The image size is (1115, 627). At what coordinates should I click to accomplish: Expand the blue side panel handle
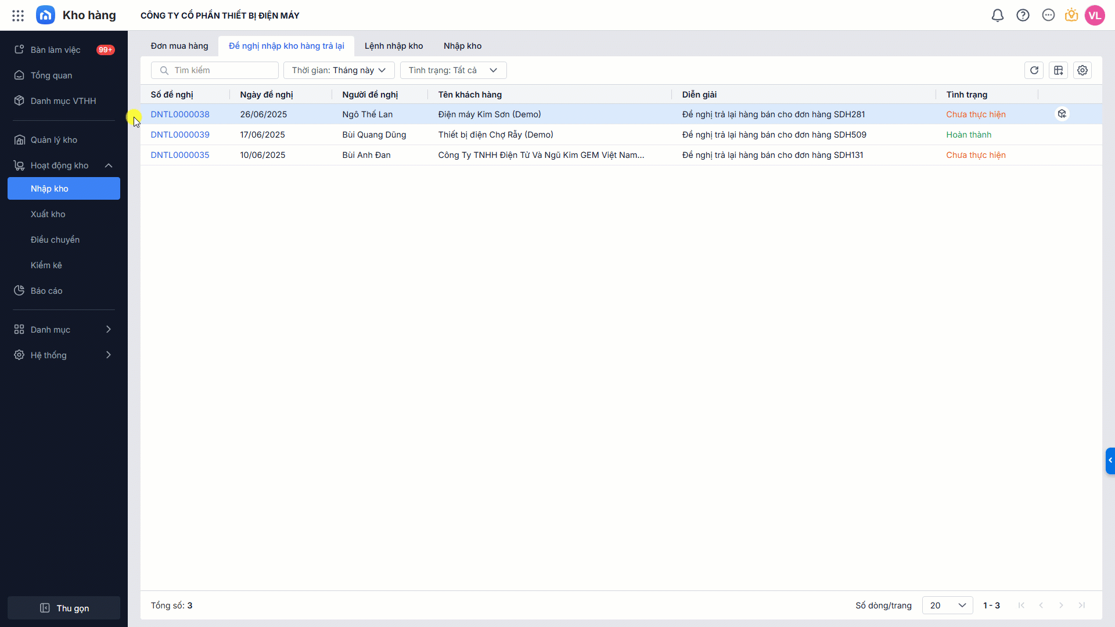[x=1110, y=460]
